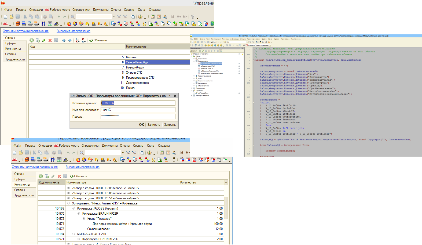Viewport: 422px width, 245px height.
Task: Switch to Трудоемкости tab in Офисы window
Action: pos(15,59)
